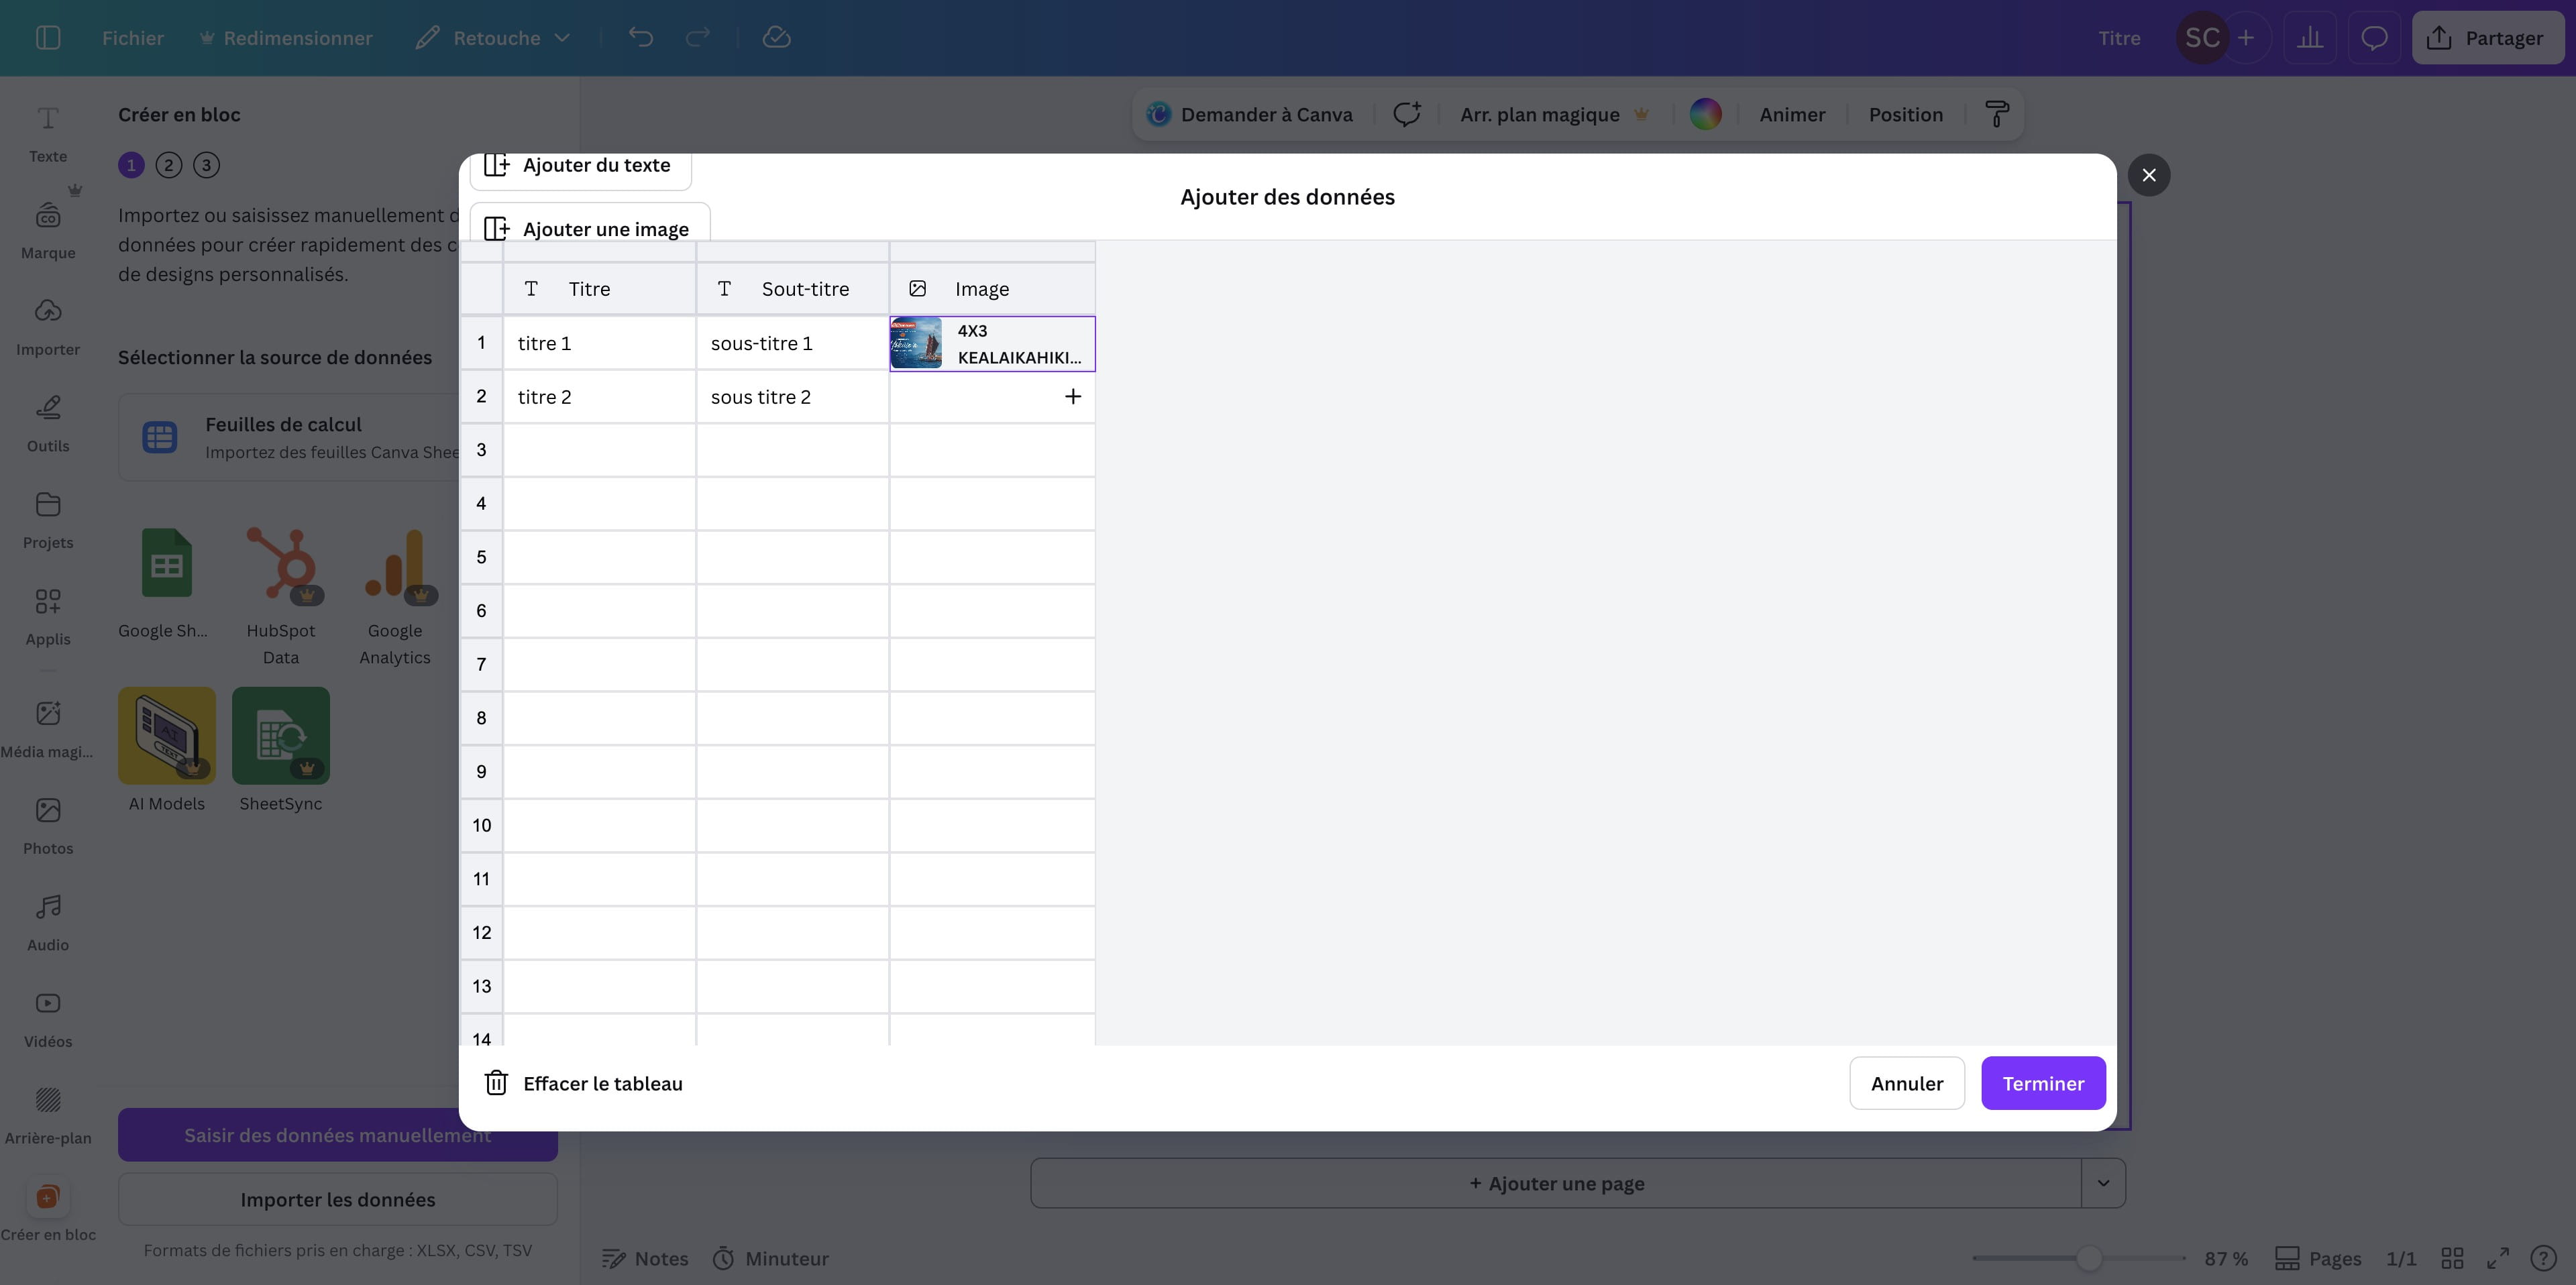Open the Outils tools panel

tap(48, 424)
